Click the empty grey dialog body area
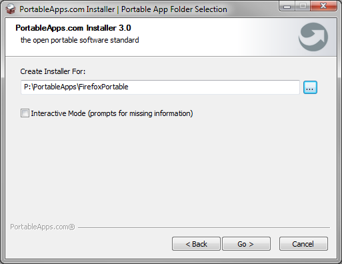The image size is (342, 264). pos(171,169)
